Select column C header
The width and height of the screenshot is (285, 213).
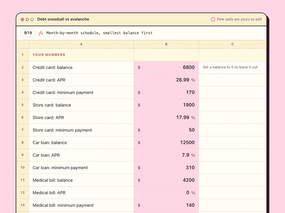233,44
